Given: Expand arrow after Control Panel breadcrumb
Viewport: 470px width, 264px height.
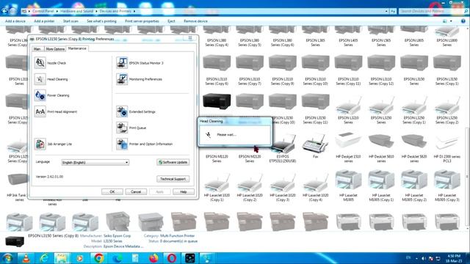Looking at the screenshot, I should coord(57,11).
